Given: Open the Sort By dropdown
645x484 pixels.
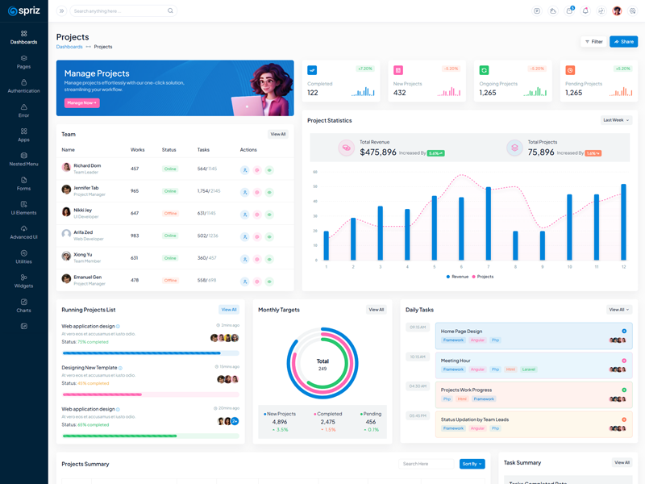Looking at the screenshot, I should pyautogui.click(x=472, y=464).
